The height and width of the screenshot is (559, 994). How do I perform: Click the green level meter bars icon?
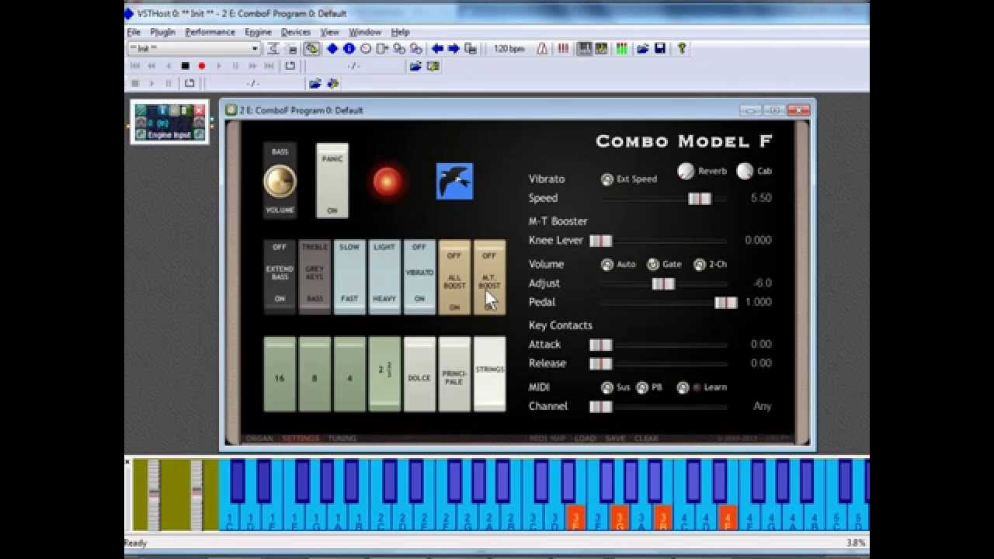tap(621, 48)
